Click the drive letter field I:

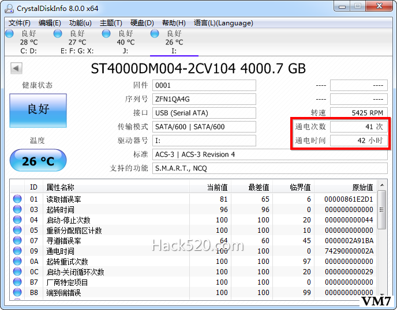point(204,141)
